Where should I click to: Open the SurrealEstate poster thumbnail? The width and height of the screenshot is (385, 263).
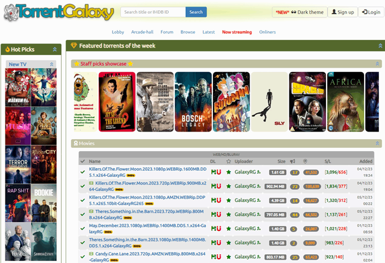point(44,242)
